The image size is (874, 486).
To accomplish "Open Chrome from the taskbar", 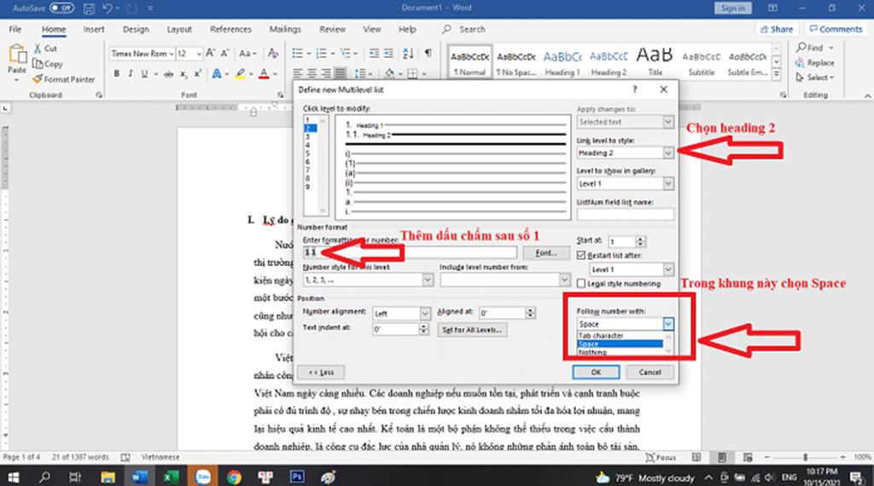I will [x=234, y=477].
